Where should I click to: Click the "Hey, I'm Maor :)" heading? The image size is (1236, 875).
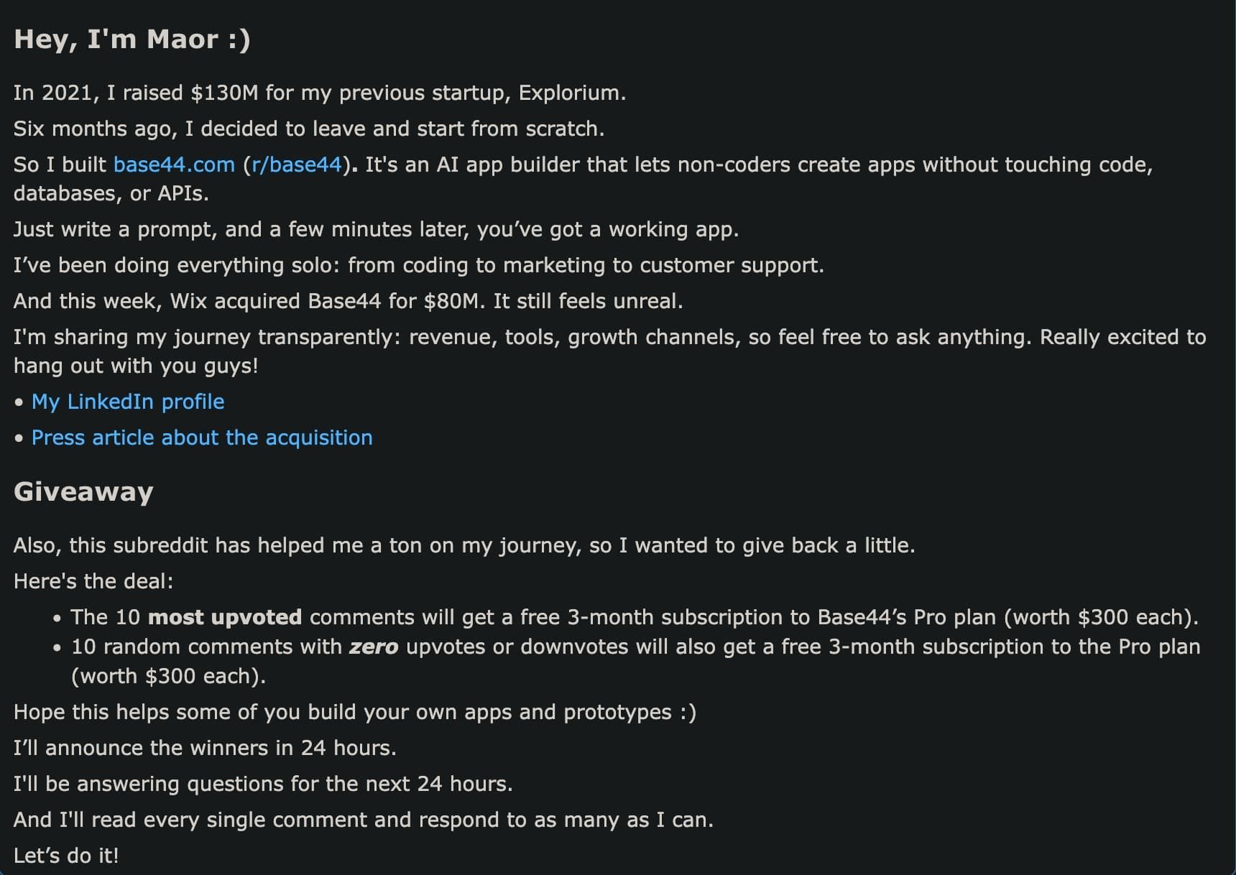click(x=132, y=39)
